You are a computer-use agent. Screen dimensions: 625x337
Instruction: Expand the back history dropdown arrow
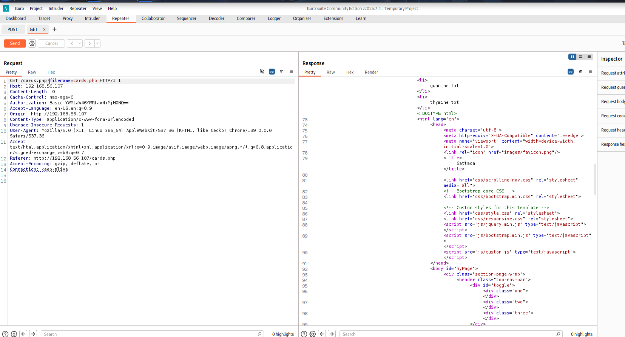pos(80,43)
